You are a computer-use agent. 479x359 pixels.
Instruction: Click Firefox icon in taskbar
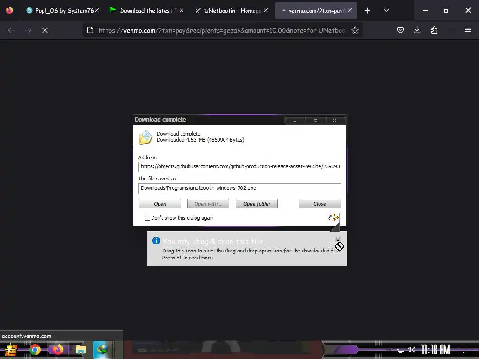tap(57, 350)
